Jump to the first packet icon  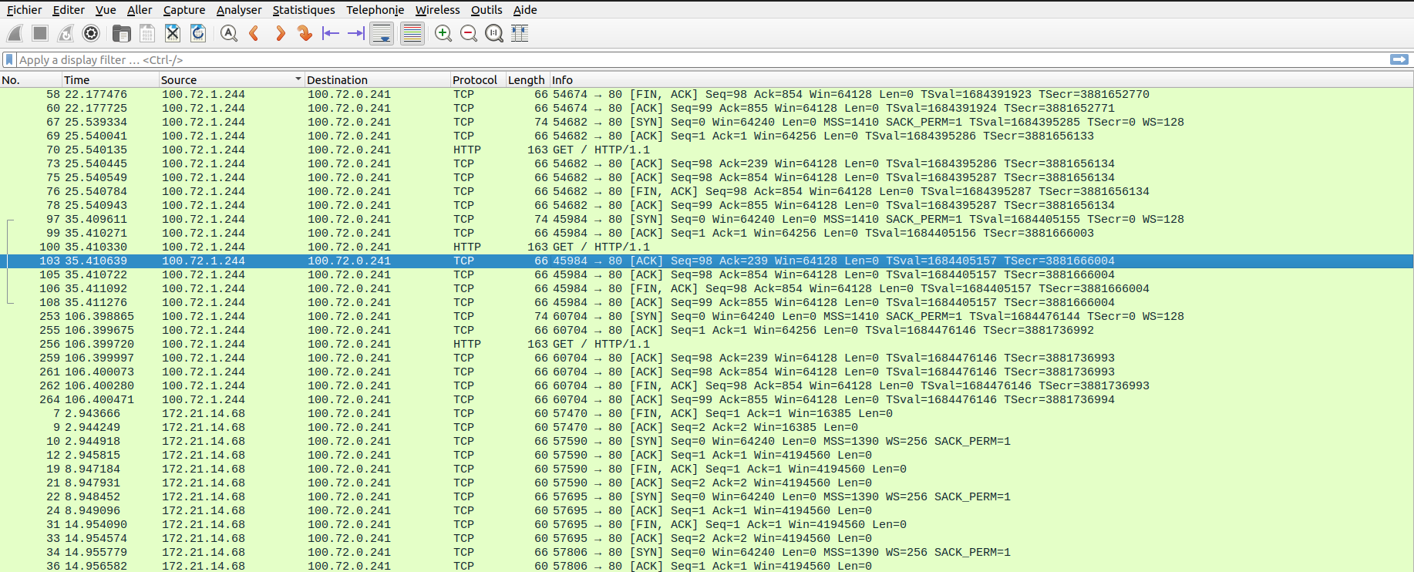pyautogui.click(x=331, y=33)
